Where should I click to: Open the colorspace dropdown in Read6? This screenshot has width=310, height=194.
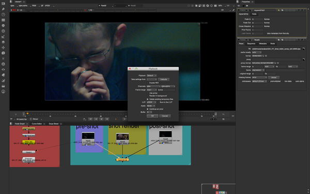[x=259, y=81]
